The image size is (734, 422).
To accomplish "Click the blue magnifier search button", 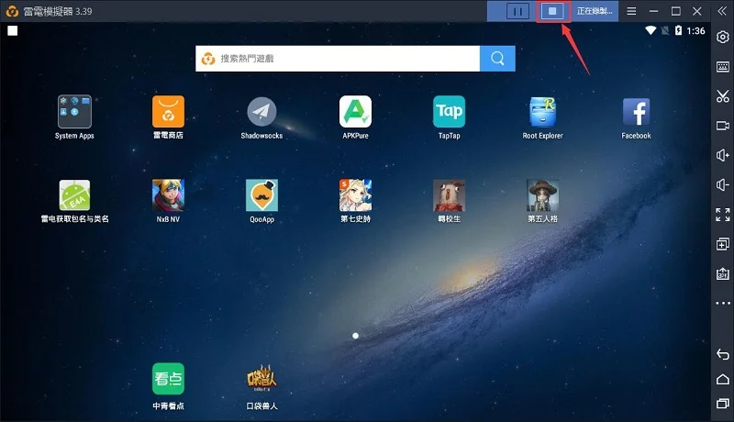I will [x=497, y=59].
